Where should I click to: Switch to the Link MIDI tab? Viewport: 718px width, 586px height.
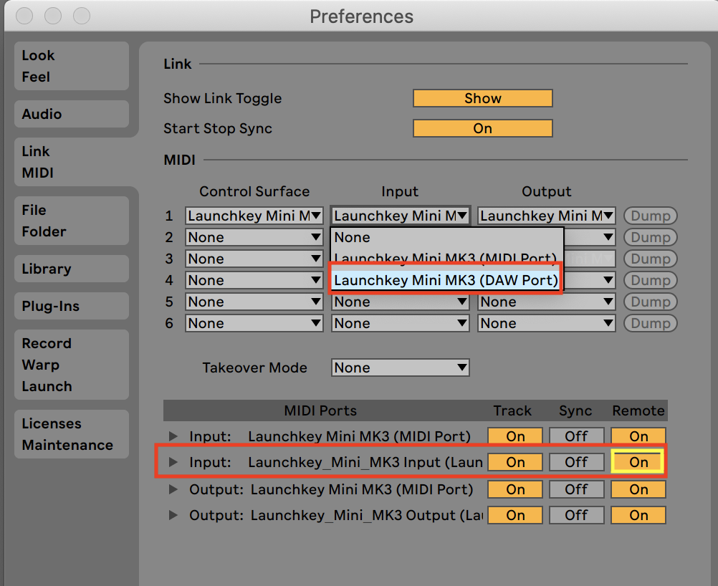click(x=72, y=162)
